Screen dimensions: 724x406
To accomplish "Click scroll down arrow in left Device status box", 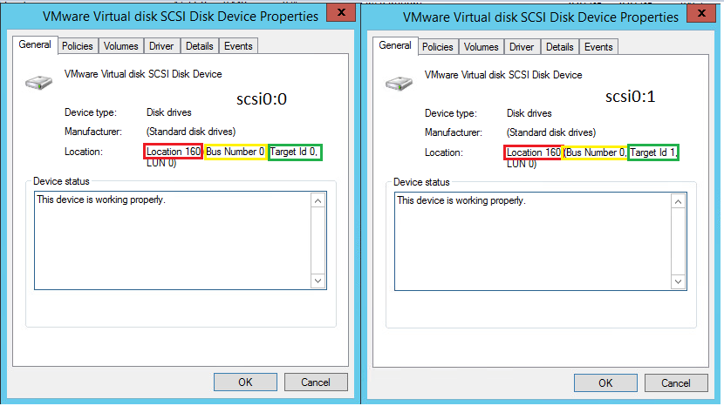I will [318, 281].
